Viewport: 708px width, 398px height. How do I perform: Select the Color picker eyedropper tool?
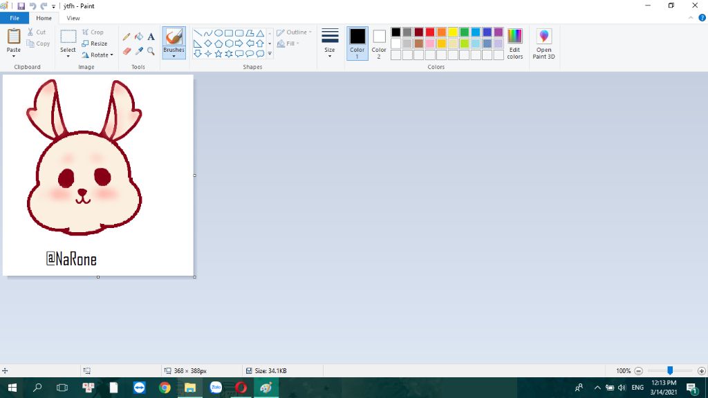(138, 51)
